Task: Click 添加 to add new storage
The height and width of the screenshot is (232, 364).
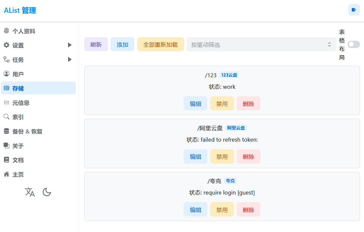Action: coord(122,44)
